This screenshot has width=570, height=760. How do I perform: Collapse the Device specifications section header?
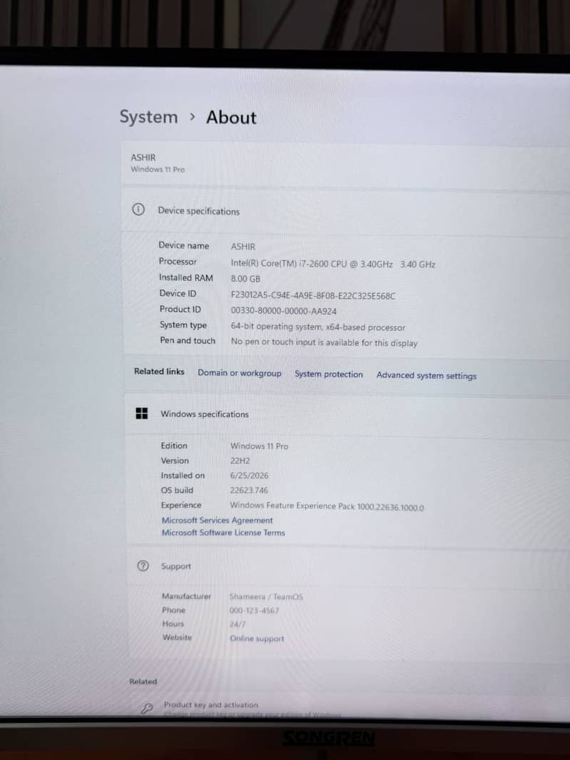347,211
